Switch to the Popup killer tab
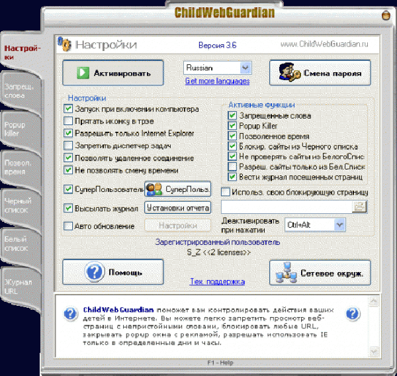Image resolution: width=397 pixels, height=376 pixels. (x=21, y=129)
